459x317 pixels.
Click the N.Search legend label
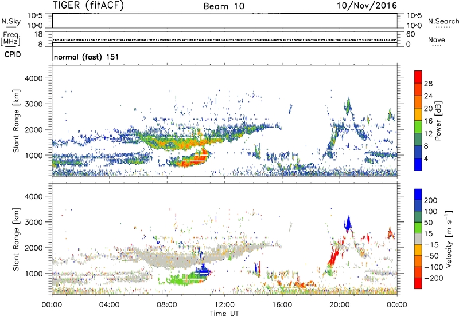click(x=443, y=21)
